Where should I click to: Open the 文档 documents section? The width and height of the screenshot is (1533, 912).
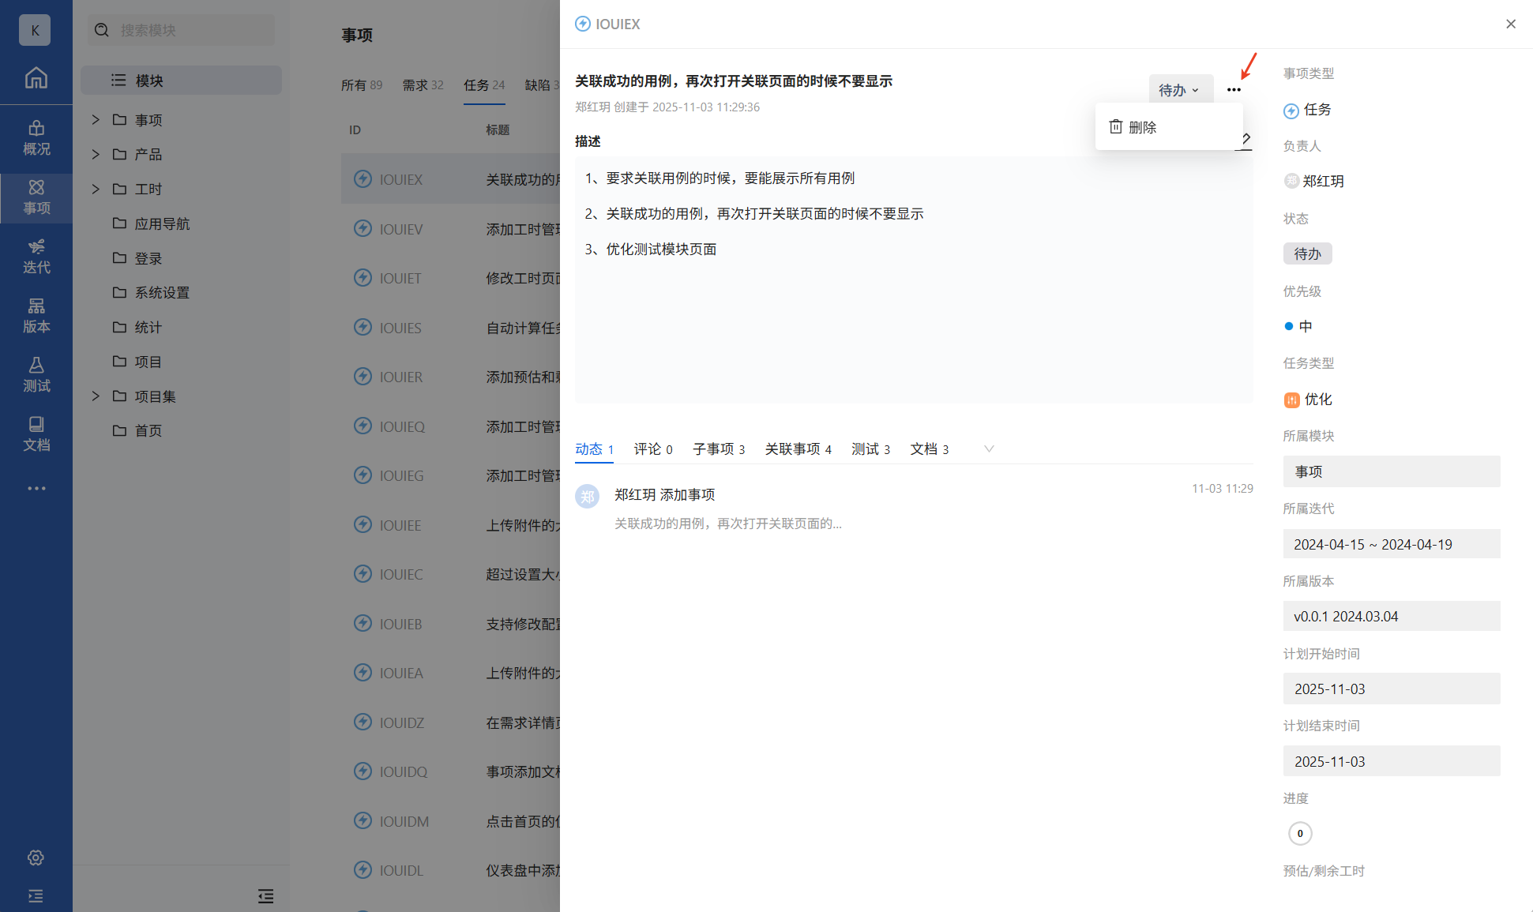point(36,433)
